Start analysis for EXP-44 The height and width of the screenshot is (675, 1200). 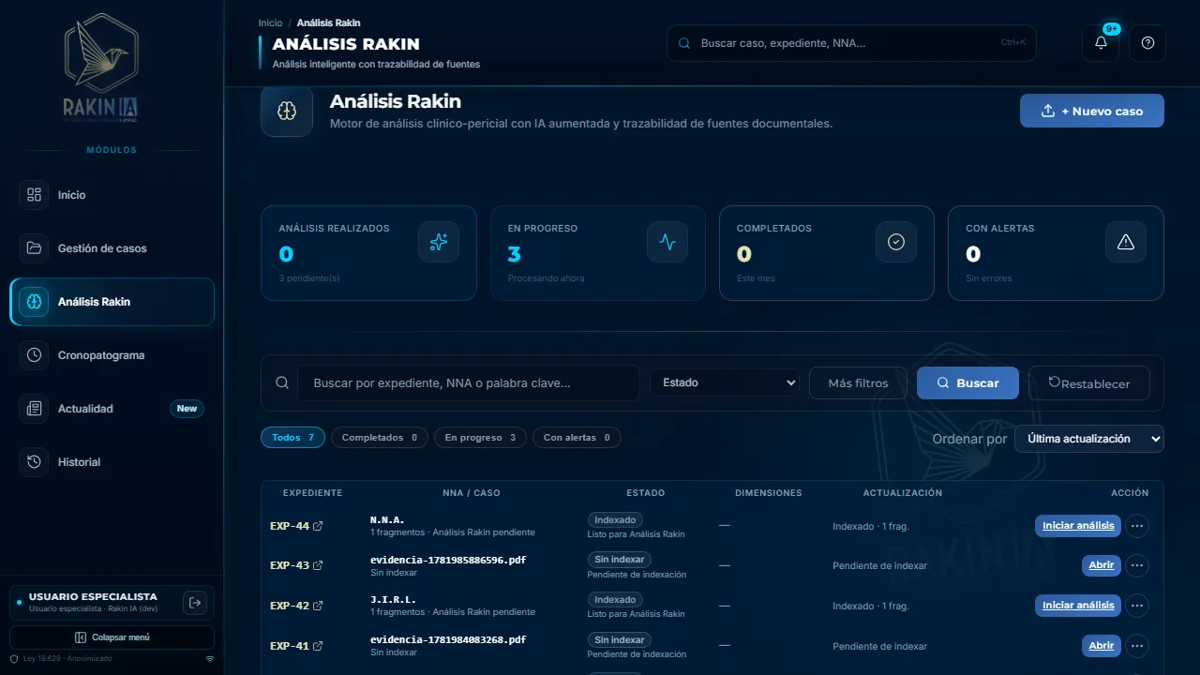pos(1078,526)
